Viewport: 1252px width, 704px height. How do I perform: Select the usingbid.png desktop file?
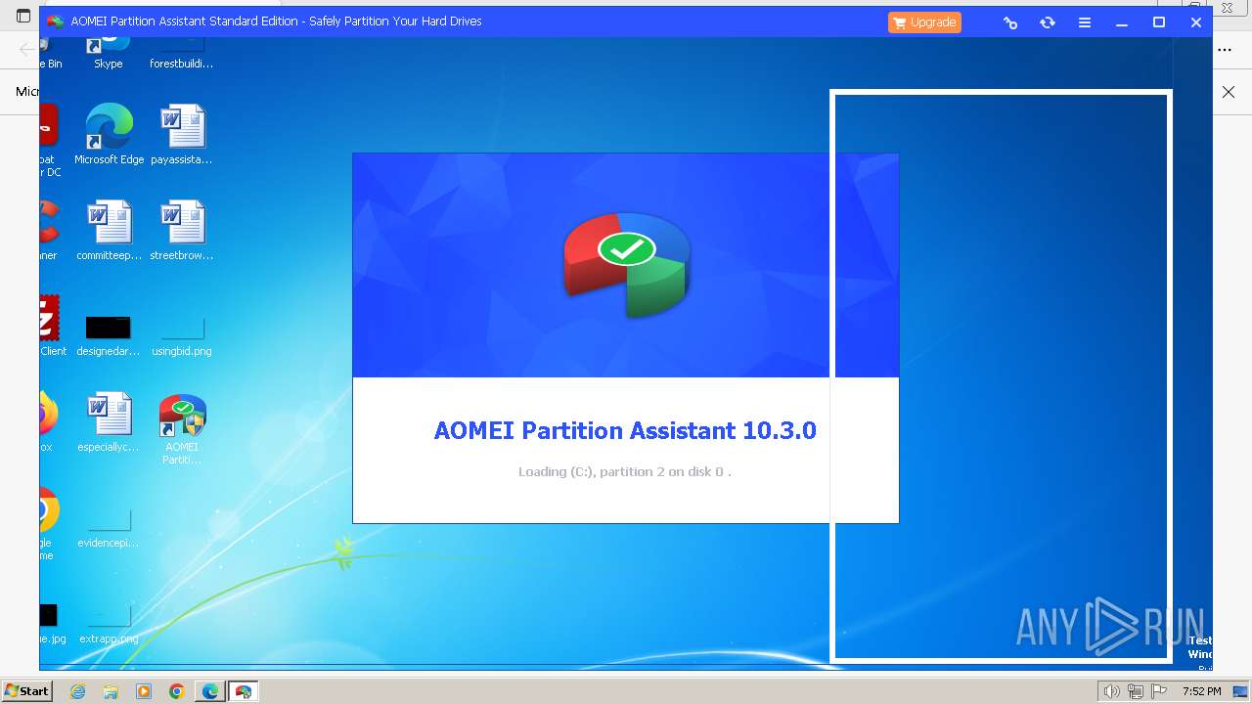[x=182, y=335]
